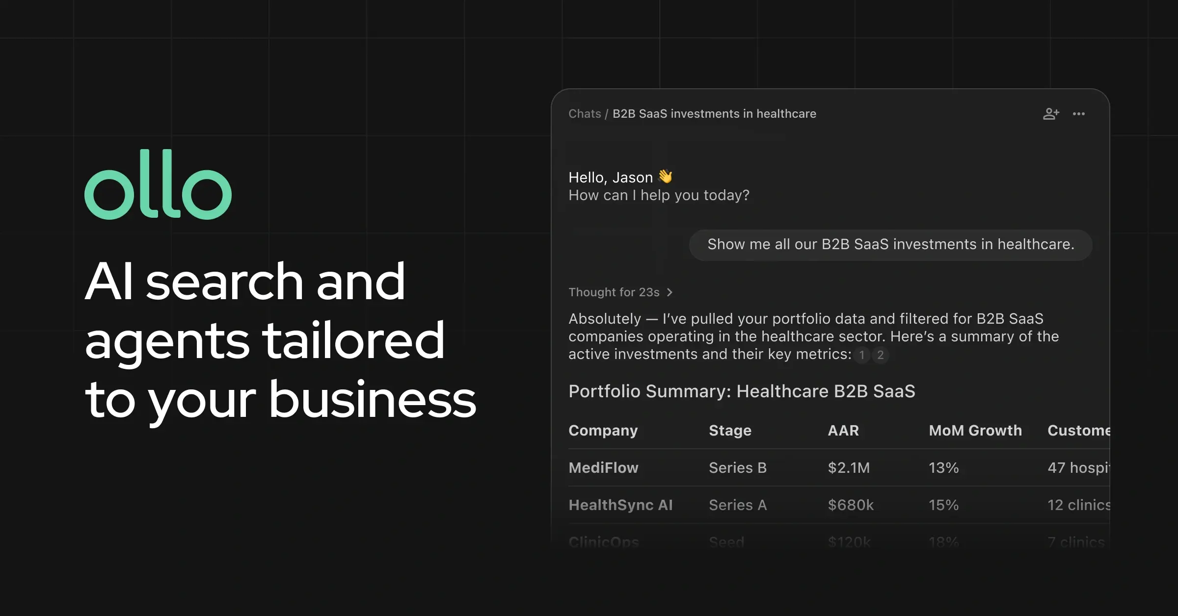Click the $2.1M AAR cell
The height and width of the screenshot is (616, 1178).
pos(849,467)
